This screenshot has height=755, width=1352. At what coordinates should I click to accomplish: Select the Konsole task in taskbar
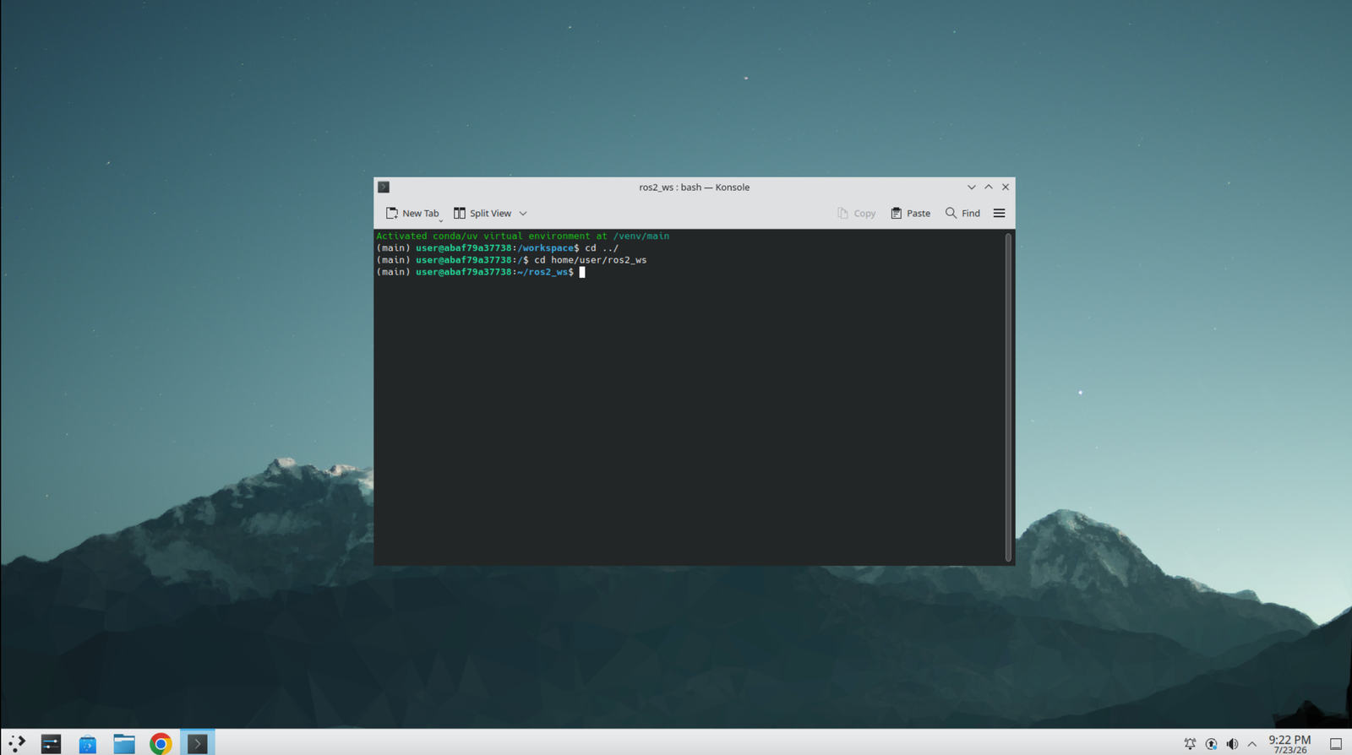pyautogui.click(x=197, y=743)
